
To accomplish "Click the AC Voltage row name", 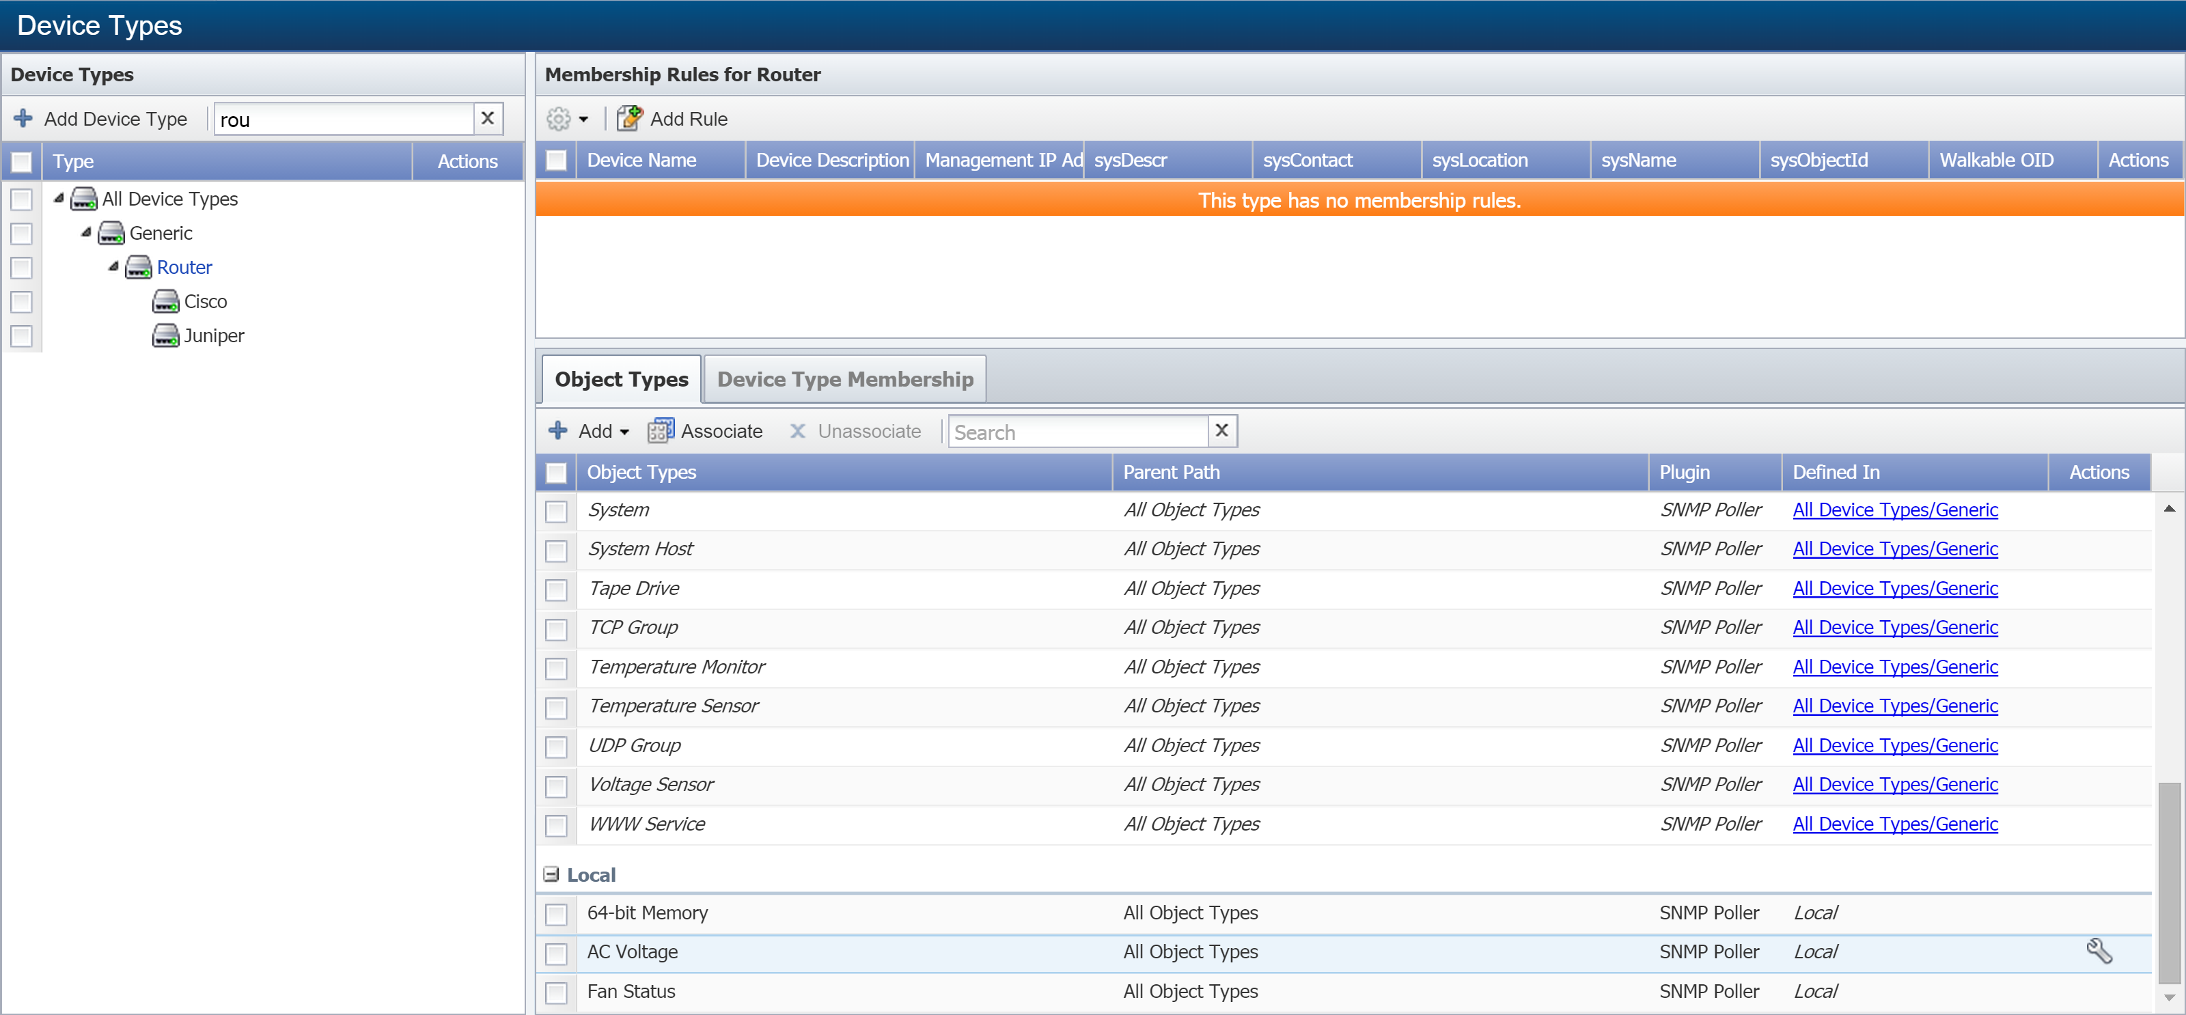I will (x=632, y=951).
